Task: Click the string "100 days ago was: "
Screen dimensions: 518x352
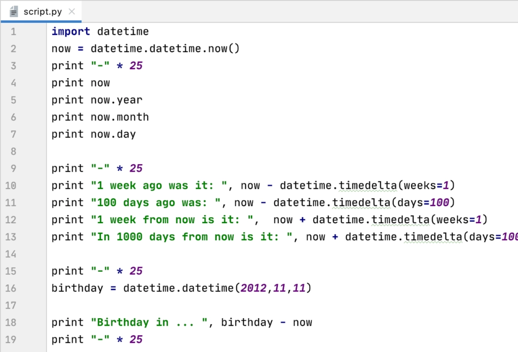Action: pos(156,203)
